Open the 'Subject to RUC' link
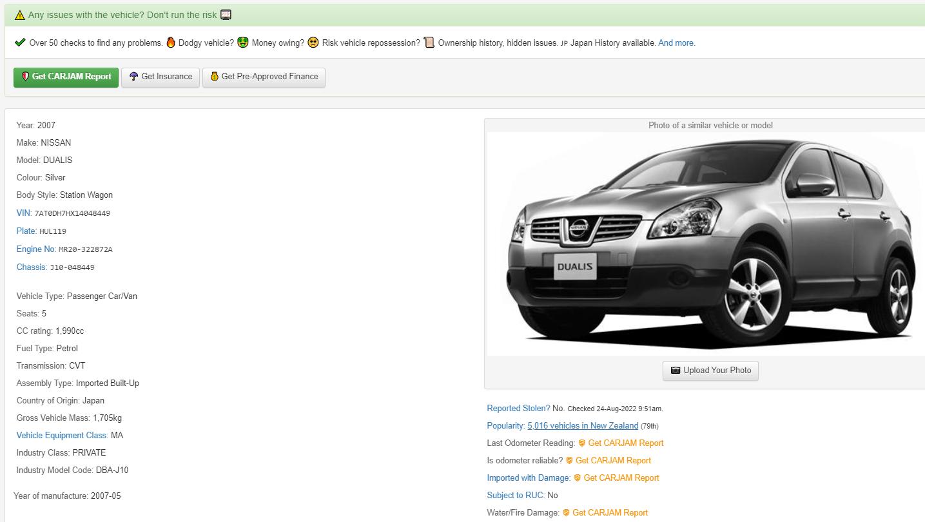925x522 pixels. coord(516,496)
